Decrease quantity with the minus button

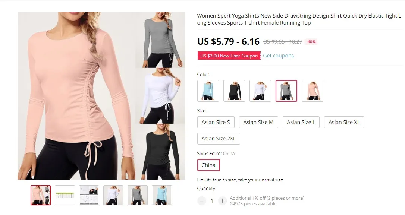pos(202,201)
